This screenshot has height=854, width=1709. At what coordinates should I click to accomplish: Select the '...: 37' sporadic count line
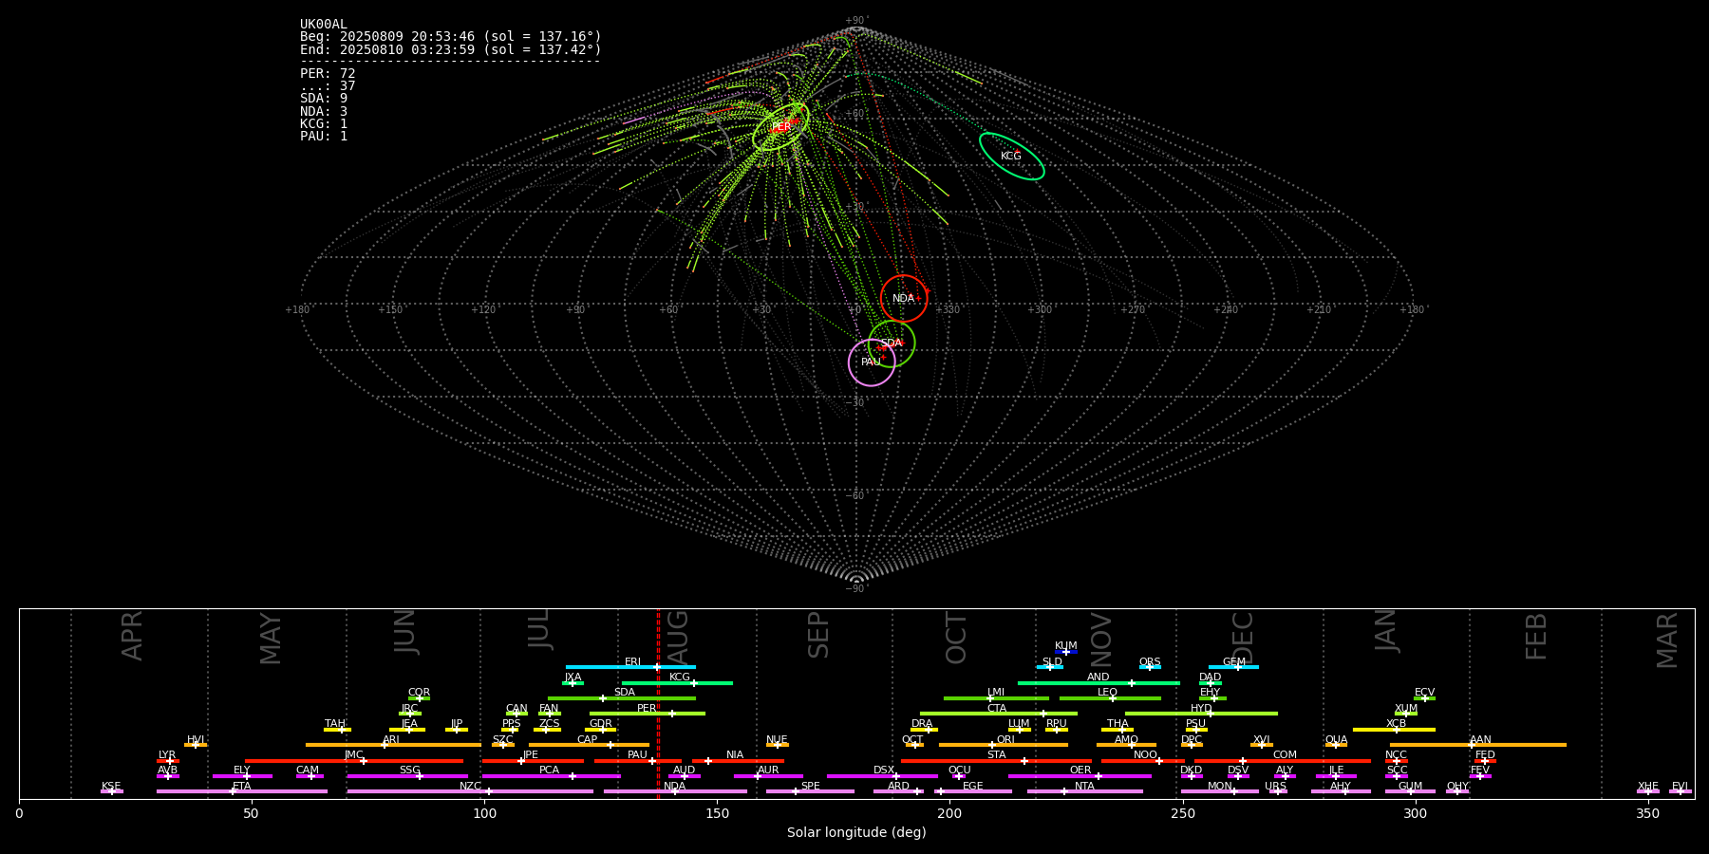coord(328,86)
